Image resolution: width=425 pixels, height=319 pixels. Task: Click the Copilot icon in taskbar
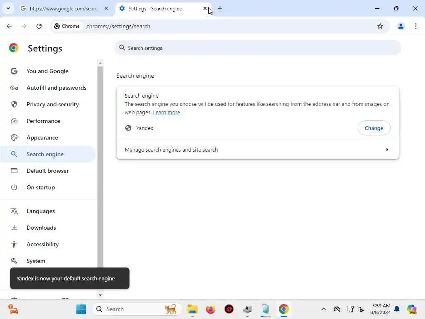point(412,309)
